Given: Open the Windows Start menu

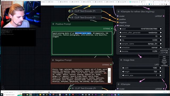Looking at the screenshot, I should [x=2, y=95].
